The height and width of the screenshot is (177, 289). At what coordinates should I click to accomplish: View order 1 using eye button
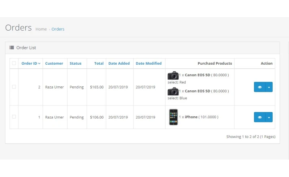[259, 117]
